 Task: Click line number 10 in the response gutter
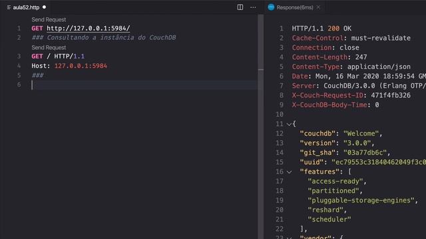pyautogui.click(x=280, y=114)
